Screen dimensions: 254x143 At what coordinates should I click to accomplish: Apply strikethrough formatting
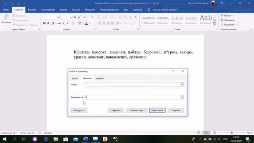[59, 23]
